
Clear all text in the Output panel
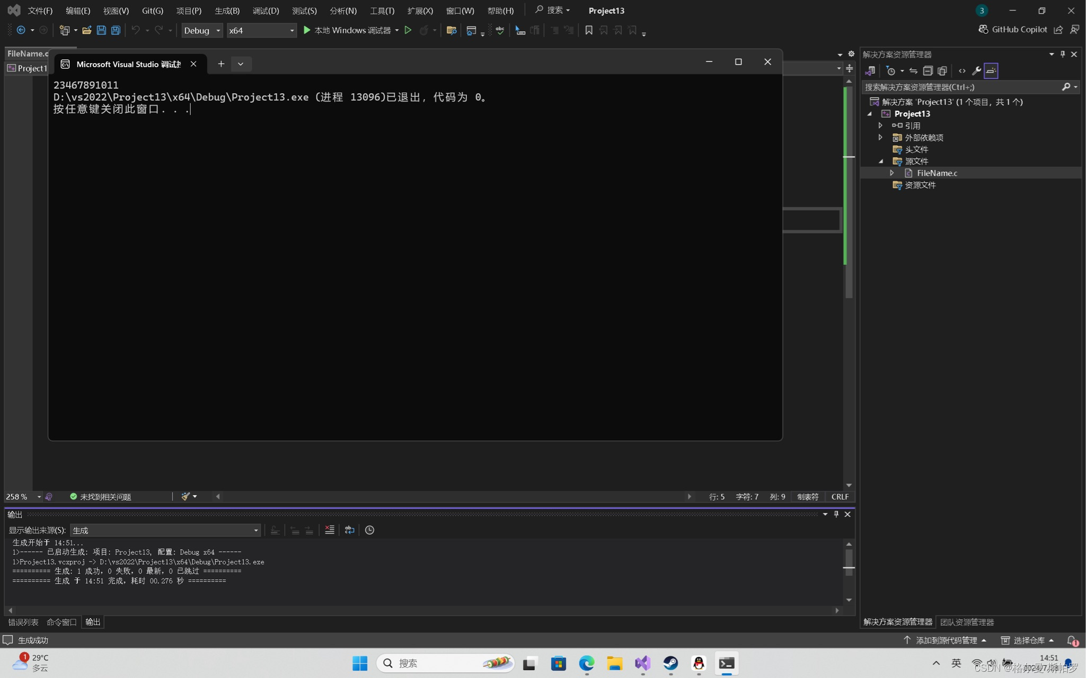pos(329,530)
